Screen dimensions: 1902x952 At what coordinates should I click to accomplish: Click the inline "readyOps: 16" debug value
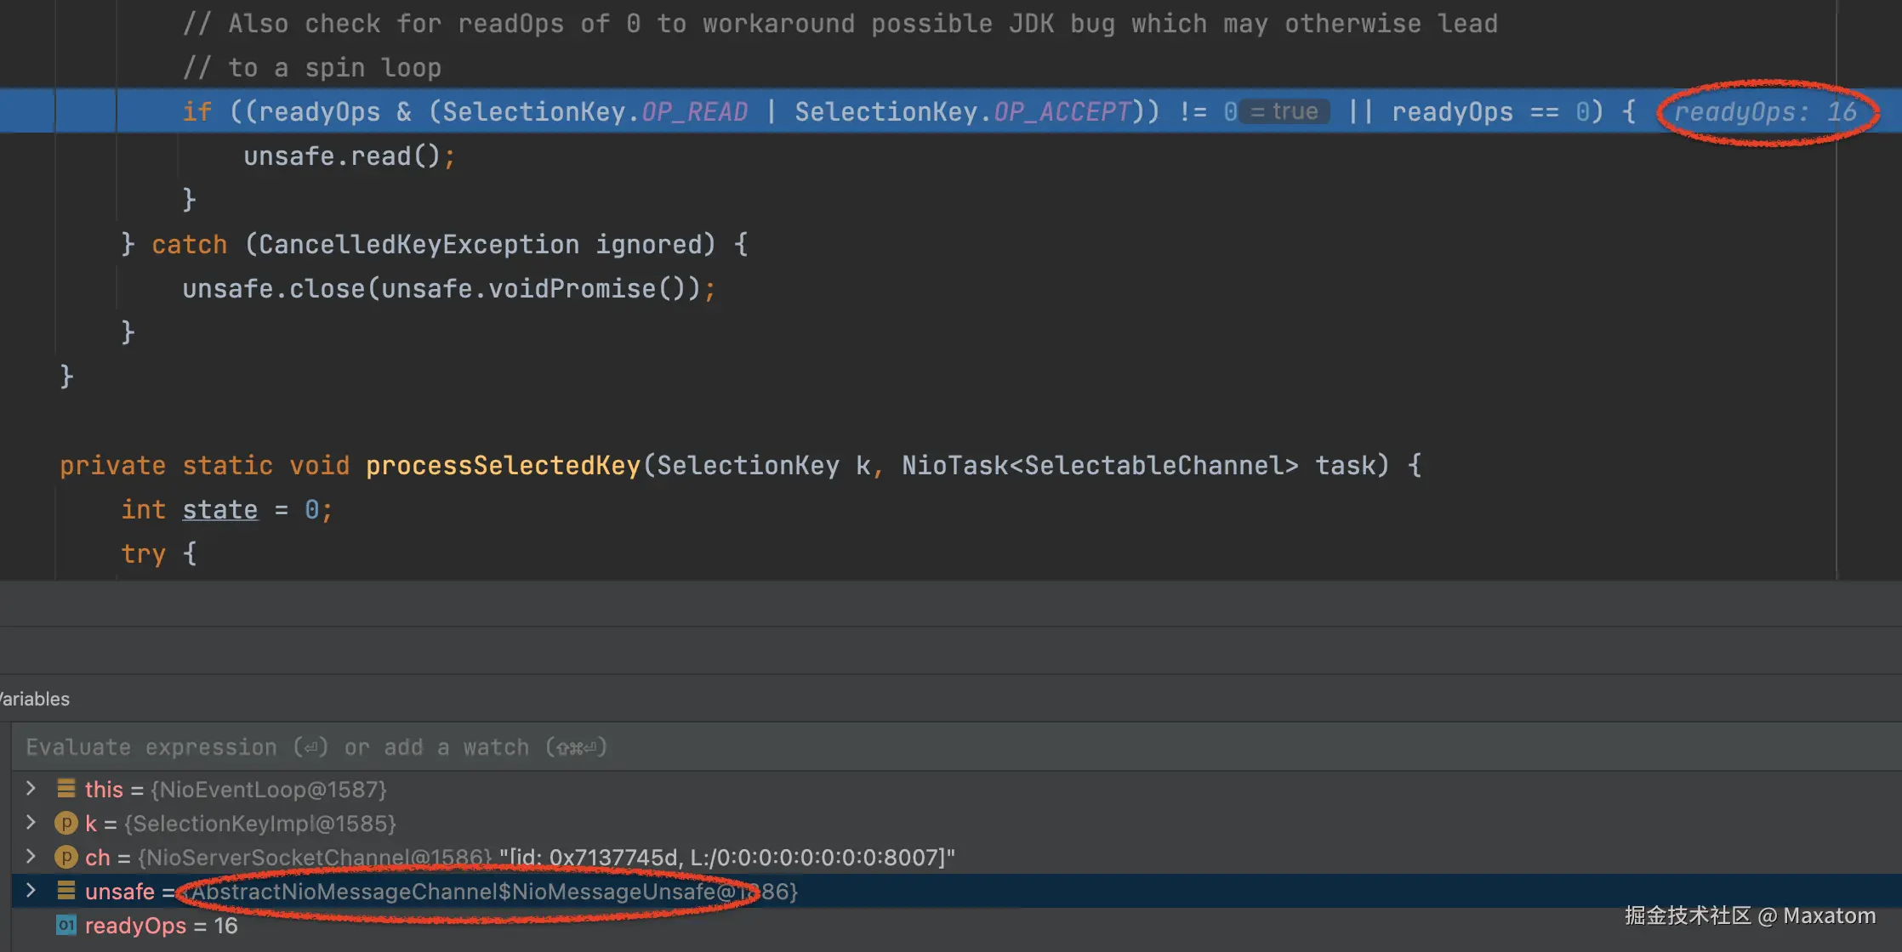(x=1765, y=111)
